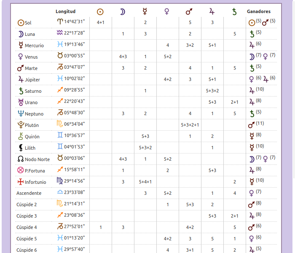The height and width of the screenshot is (253, 295).
Task: Click the Venus symbol in the column header
Action: tap(167, 12)
